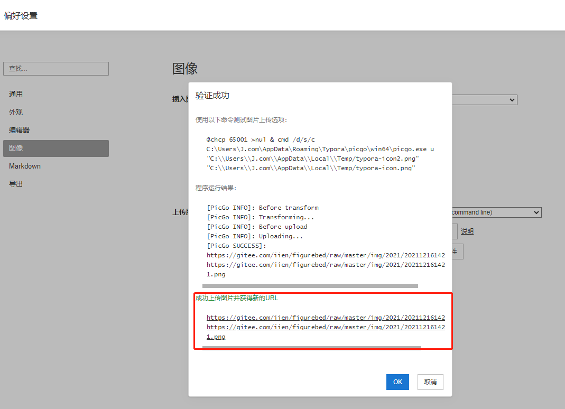Screen dimensions: 565x409
Task: Click text 成功上传图片并获得新的URL
Action: tap(237, 298)
